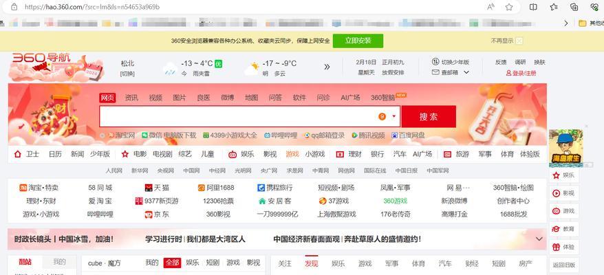Open 京东 site link
The height and width of the screenshot is (275, 604).
click(157, 214)
